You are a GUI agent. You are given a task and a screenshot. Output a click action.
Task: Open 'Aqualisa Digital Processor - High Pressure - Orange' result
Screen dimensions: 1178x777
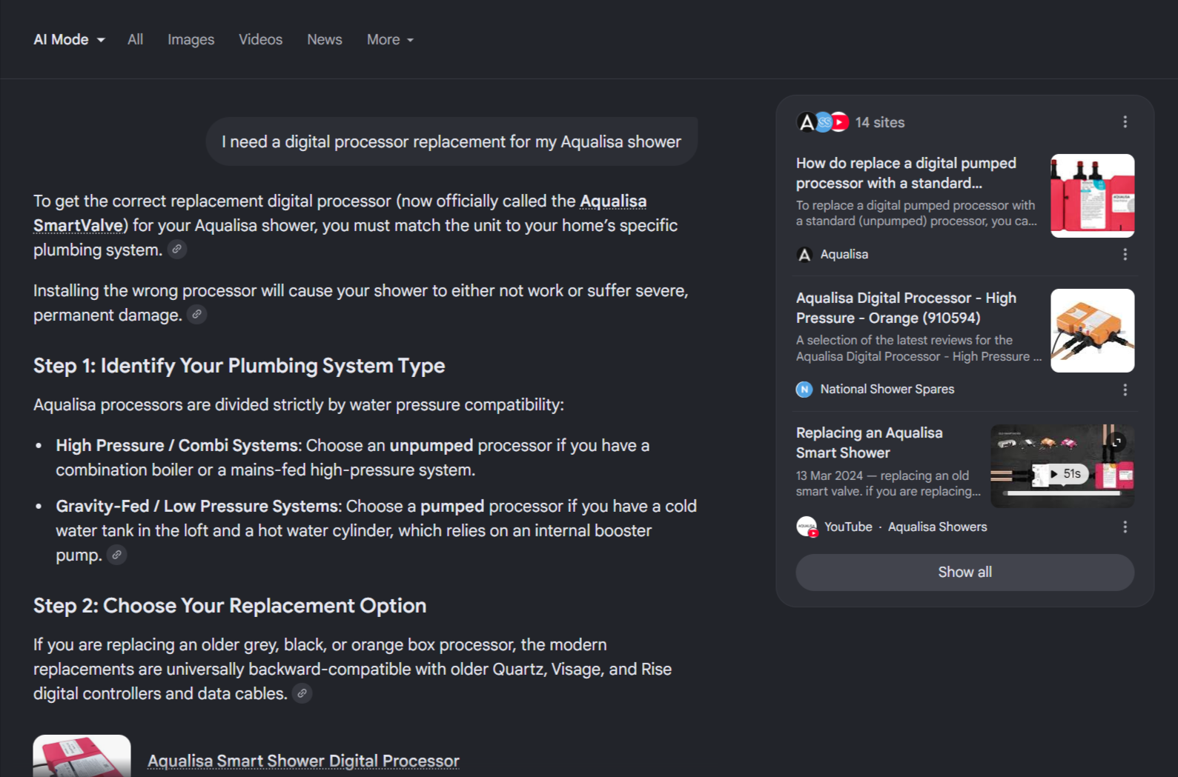(906, 307)
